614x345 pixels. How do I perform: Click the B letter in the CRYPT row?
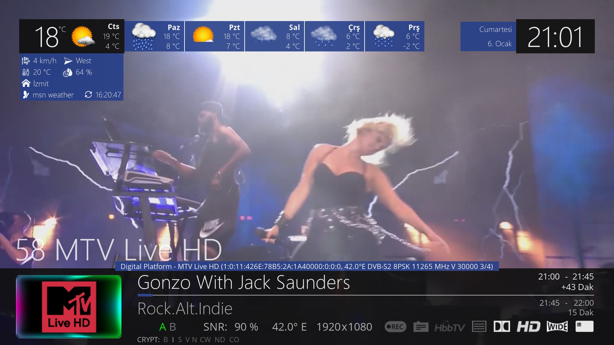click(x=166, y=340)
